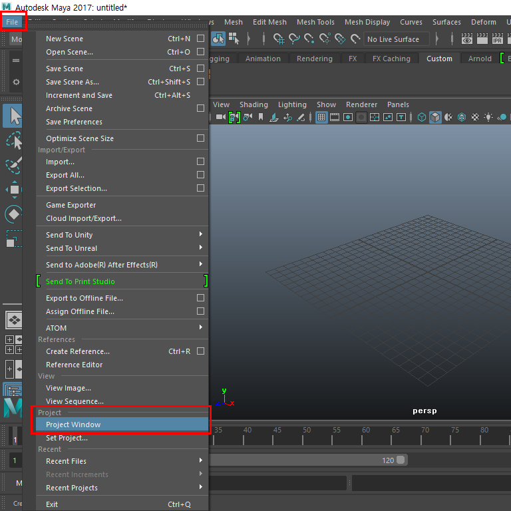Expand the ATOM submenu arrow
This screenshot has height=511, width=511.
(x=201, y=327)
